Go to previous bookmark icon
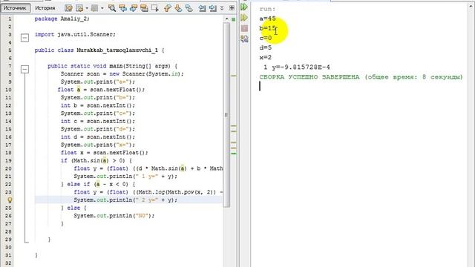Viewport: 475px width, 267px height. [x=168, y=8]
